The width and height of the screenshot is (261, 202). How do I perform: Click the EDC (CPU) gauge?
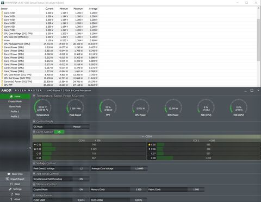pos(239,108)
